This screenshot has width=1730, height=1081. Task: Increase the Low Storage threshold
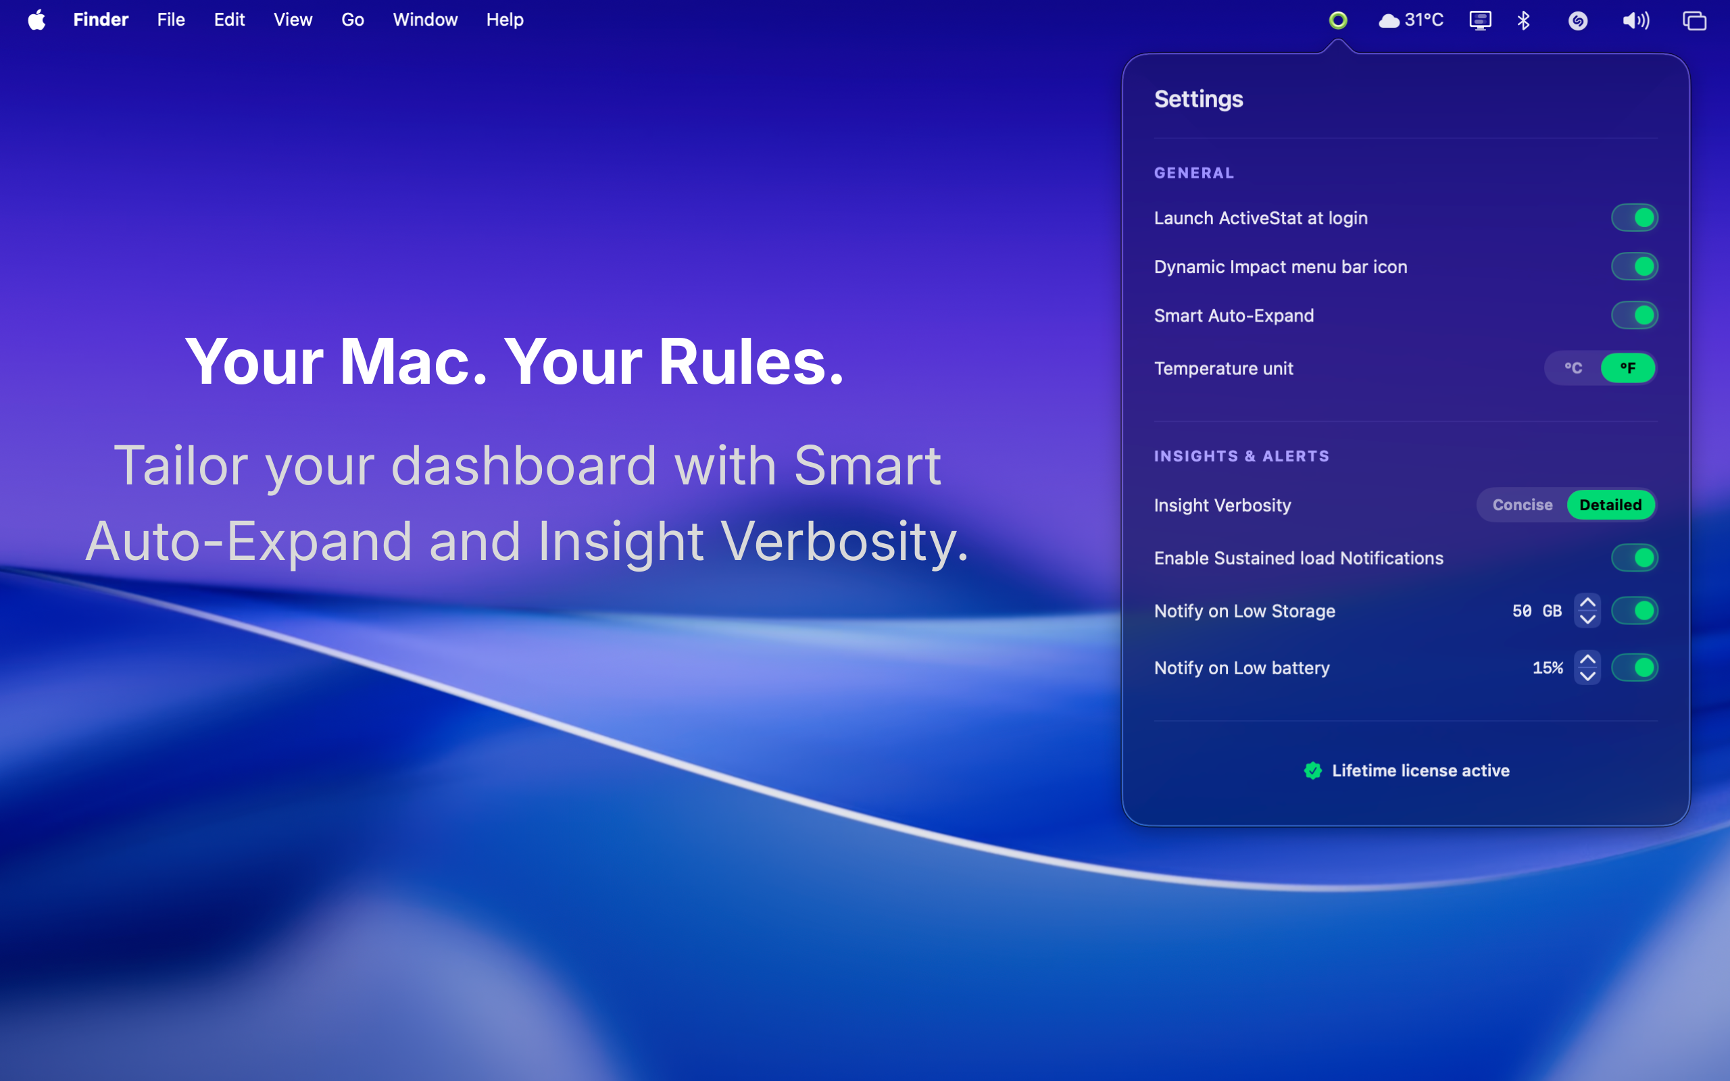click(1587, 602)
